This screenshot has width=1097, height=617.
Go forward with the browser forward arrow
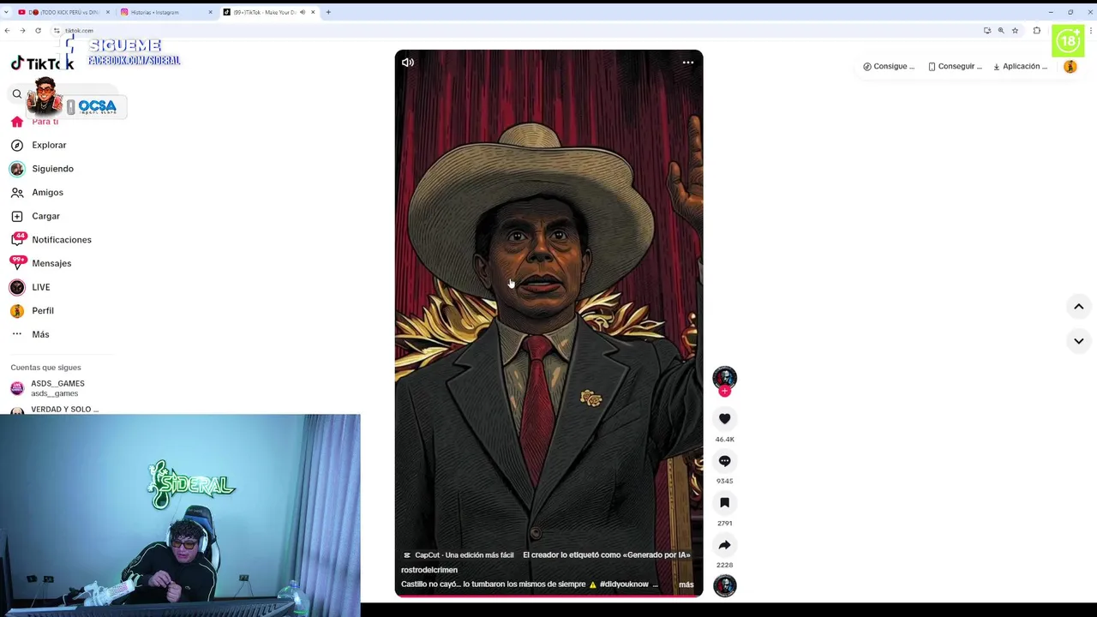[22, 31]
